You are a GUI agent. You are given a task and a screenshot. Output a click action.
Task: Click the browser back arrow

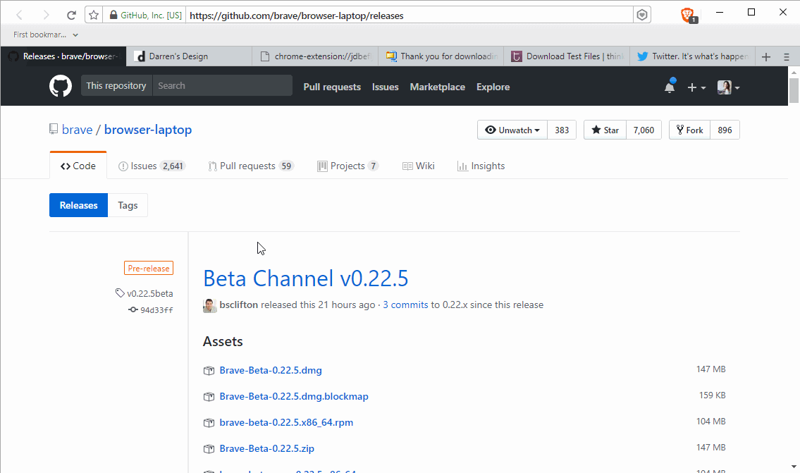click(x=20, y=16)
